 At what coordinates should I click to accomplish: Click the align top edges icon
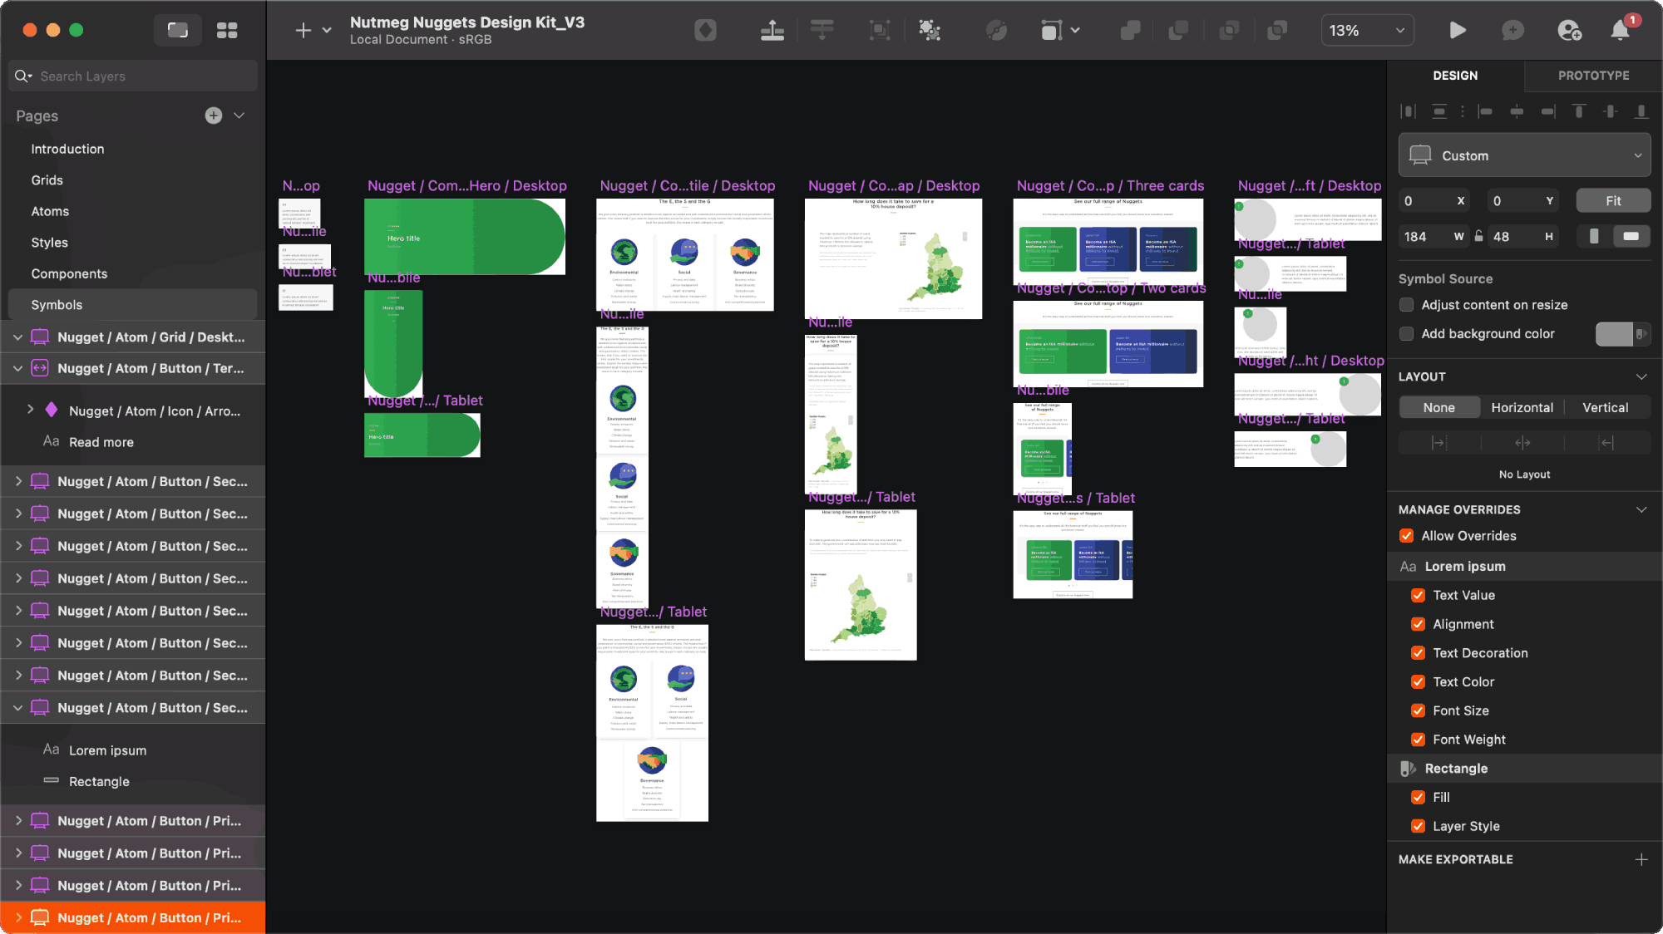(1579, 111)
